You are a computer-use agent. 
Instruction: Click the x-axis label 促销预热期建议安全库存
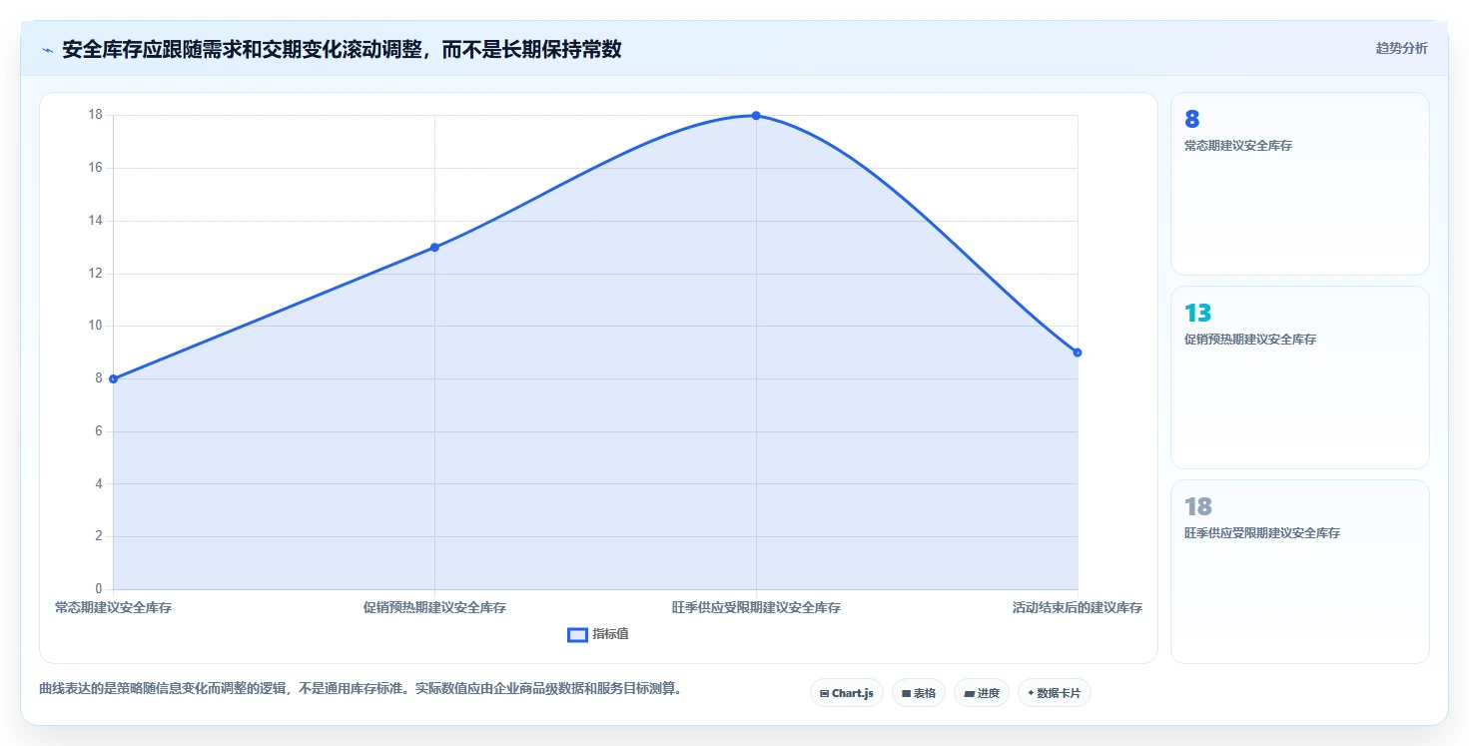[x=434, y=607]
